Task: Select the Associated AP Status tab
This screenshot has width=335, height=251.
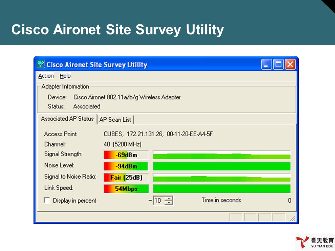Action: click(67, 119)
